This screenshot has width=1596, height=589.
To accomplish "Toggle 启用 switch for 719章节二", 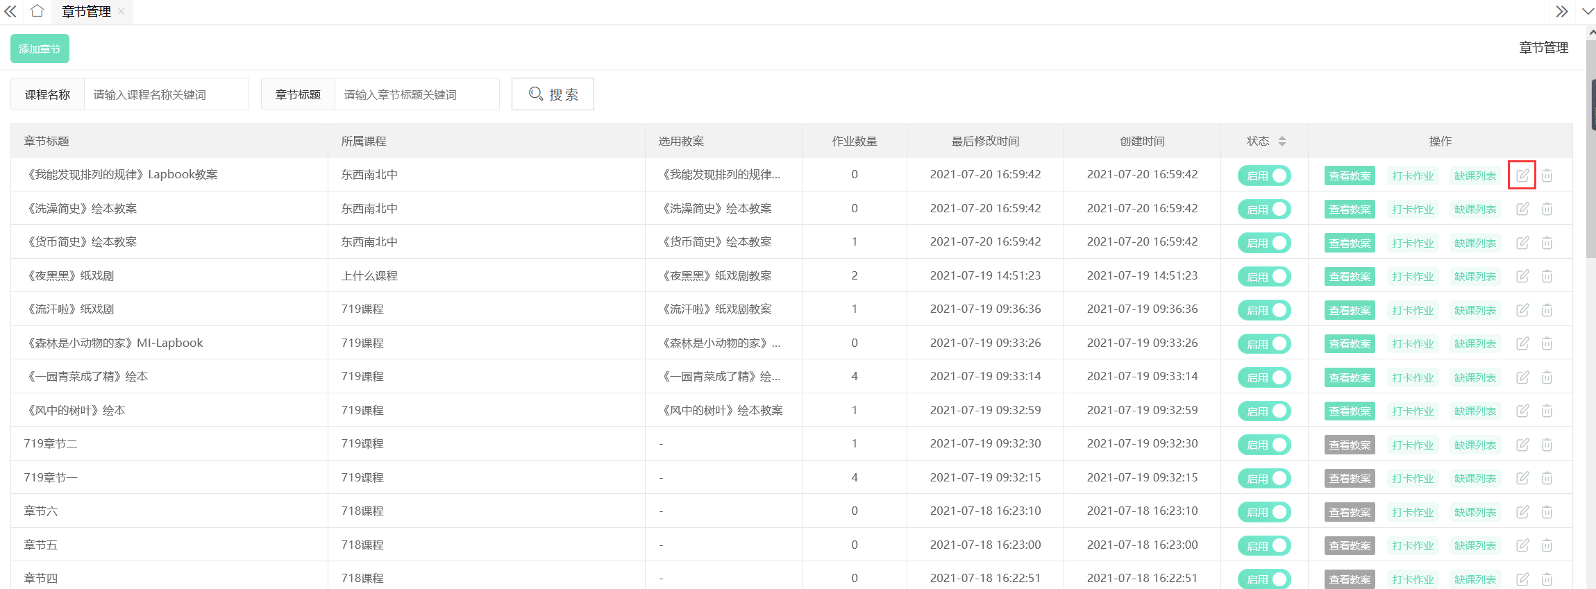I will pos(1264,445).
